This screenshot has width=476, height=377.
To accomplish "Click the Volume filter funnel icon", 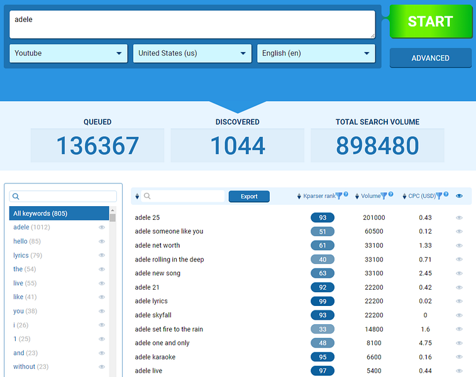I will [384, 196].
